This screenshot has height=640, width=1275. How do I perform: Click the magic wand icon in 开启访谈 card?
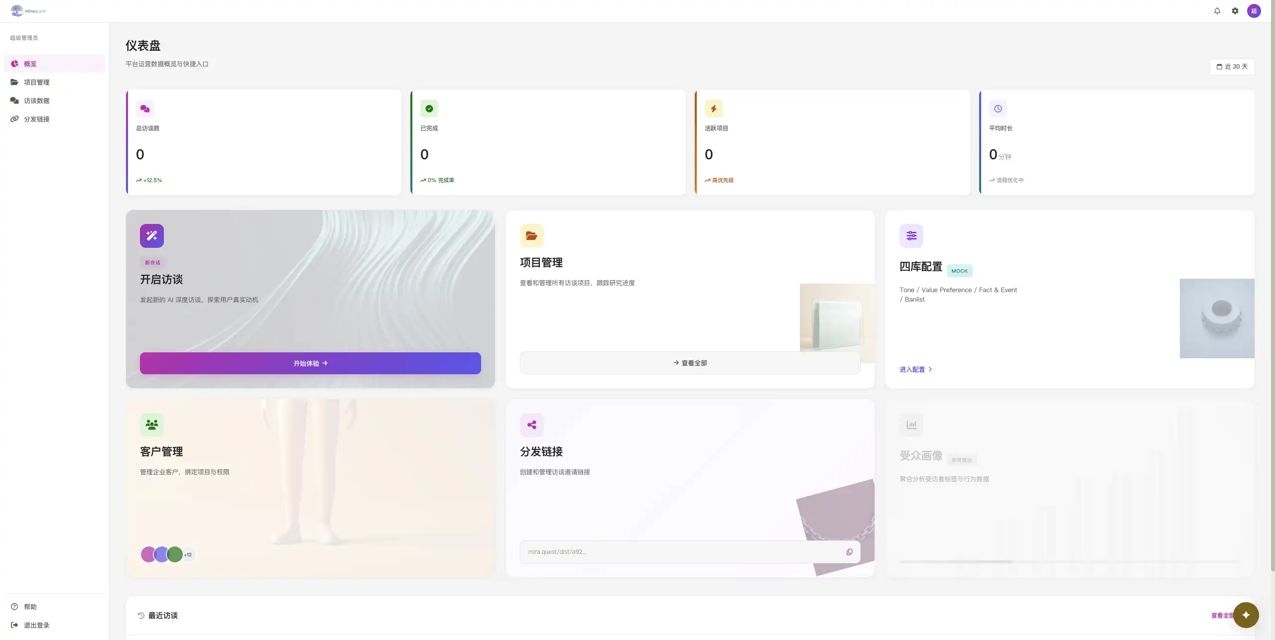click(152, 236)
